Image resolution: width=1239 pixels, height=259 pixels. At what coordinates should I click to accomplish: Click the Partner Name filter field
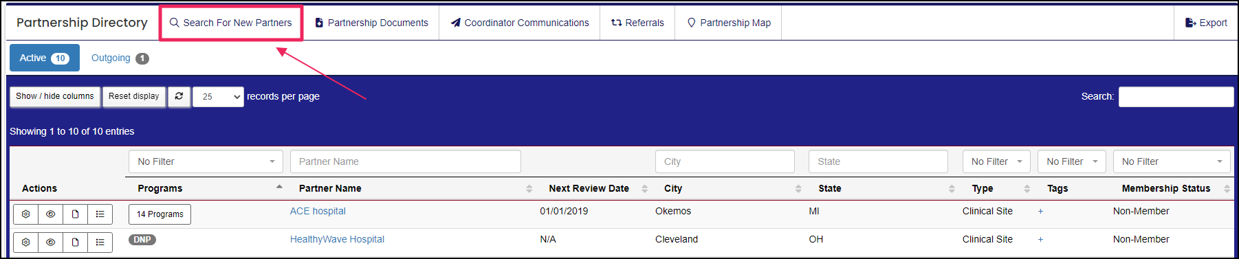(406, 161)
